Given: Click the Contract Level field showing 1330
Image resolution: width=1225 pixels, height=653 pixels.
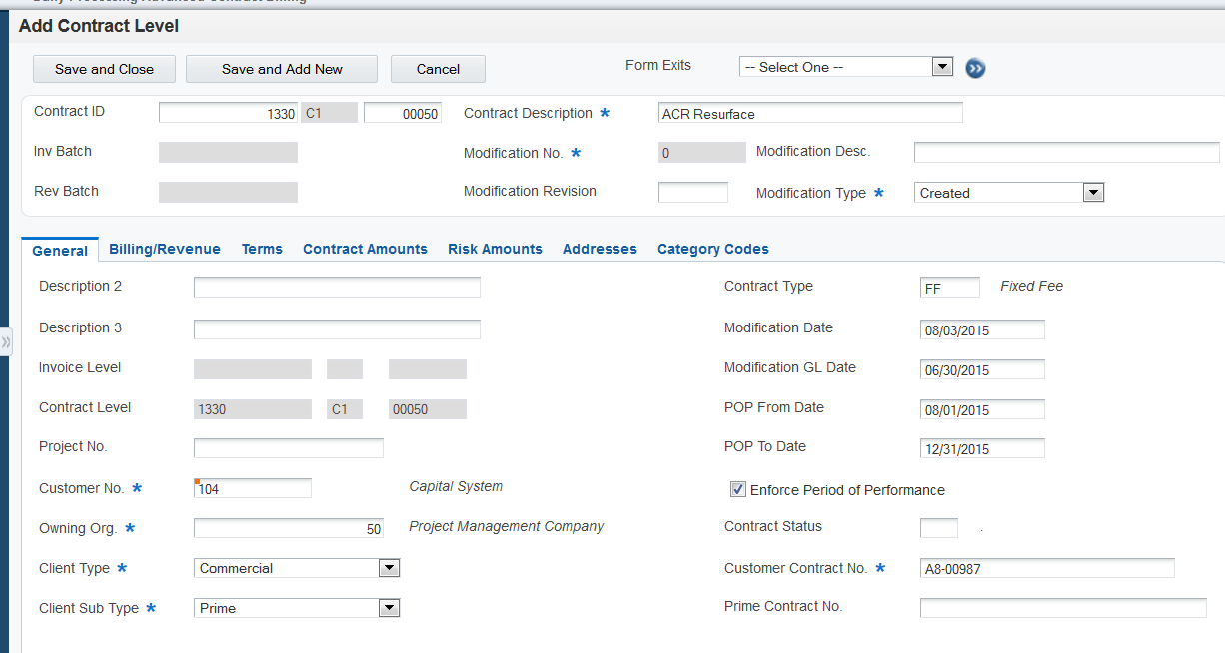Looking at the screenshot, I should (x=253, y=409).
